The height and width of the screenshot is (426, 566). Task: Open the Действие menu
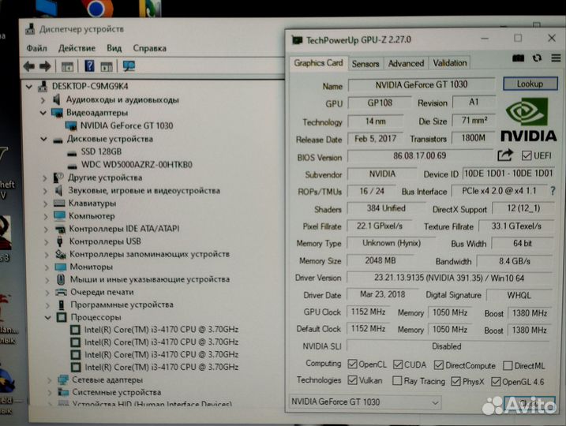(x=77, y=48)
